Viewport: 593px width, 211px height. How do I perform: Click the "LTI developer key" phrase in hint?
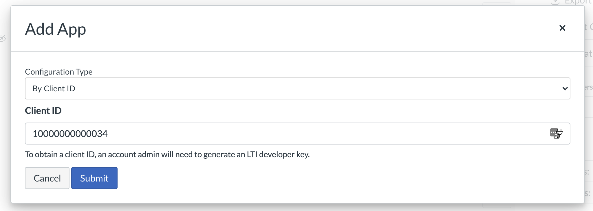point(278,154)
